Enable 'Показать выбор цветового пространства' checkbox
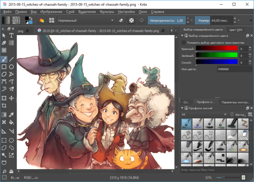 [183, 43]
